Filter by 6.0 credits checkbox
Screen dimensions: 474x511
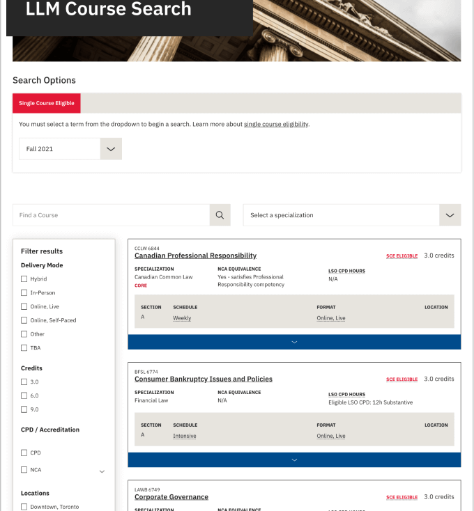point(24,395)
